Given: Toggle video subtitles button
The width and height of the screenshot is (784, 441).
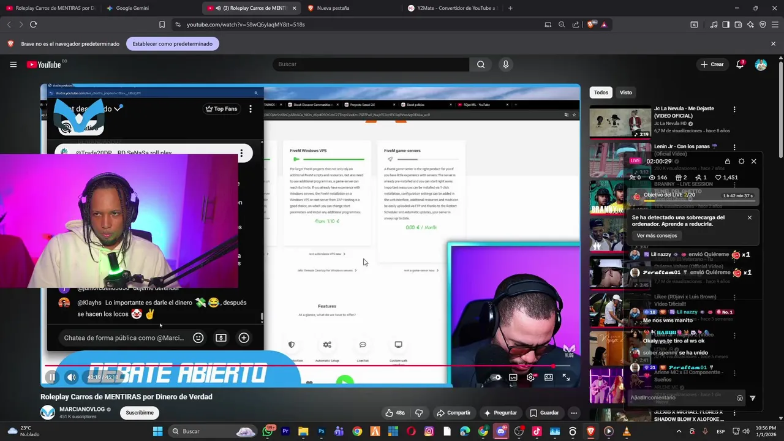Looking at the screenshot, I should [513, 377].
